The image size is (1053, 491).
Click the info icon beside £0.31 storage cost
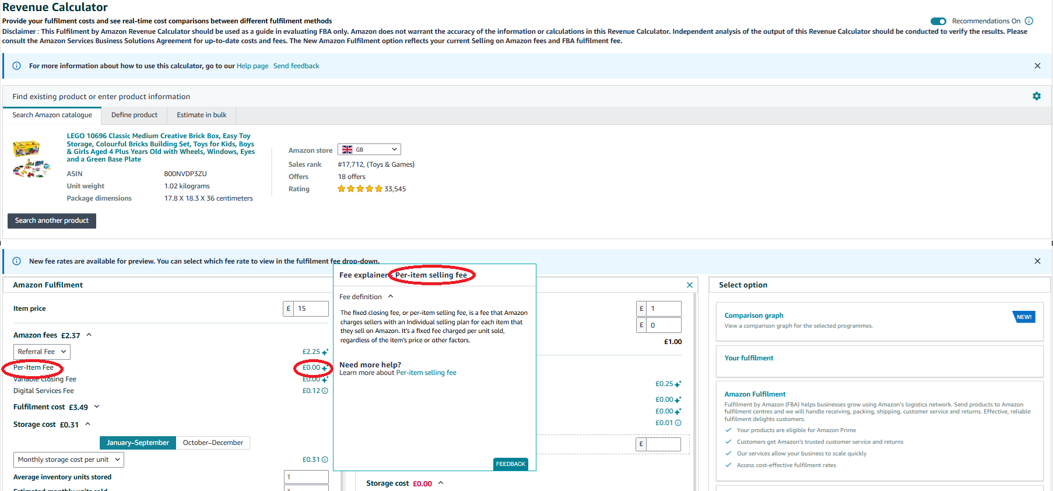tap(325, 460)
